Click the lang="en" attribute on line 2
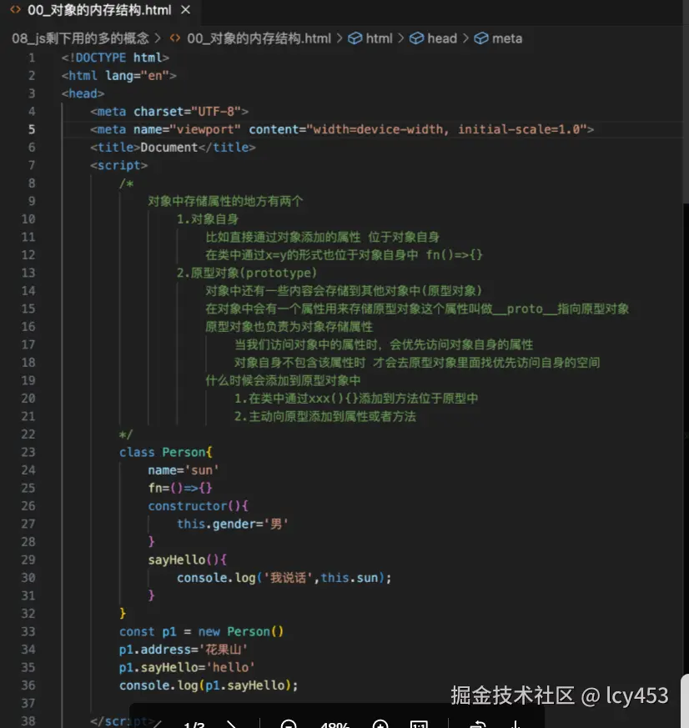Screen dimensions: 689x728 [x=137, y=76]
